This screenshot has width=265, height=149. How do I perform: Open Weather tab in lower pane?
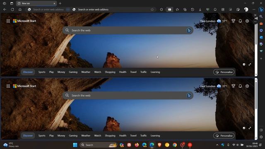click(x=86, y=135)
